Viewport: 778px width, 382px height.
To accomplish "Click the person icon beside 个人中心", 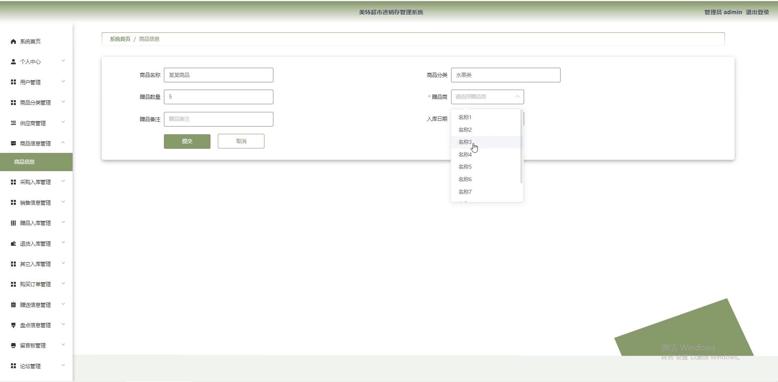I will pyautogui.click(x=13, y=62).
